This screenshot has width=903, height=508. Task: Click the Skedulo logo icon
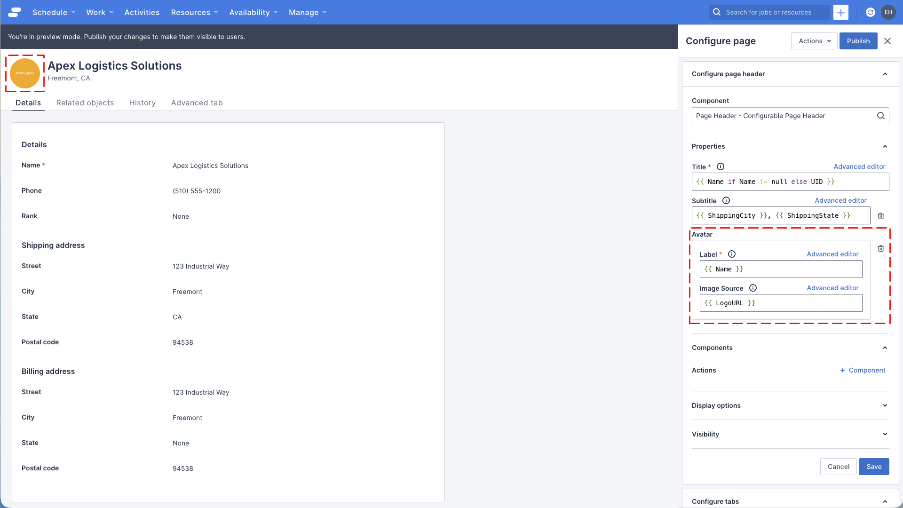14,12
